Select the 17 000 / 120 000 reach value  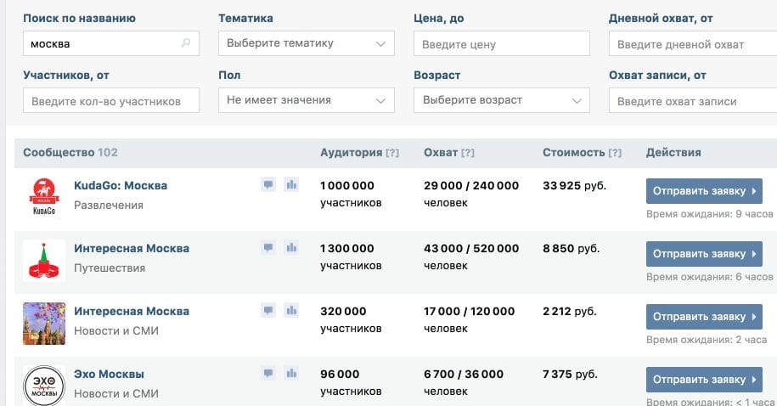(x=470, y=312)
